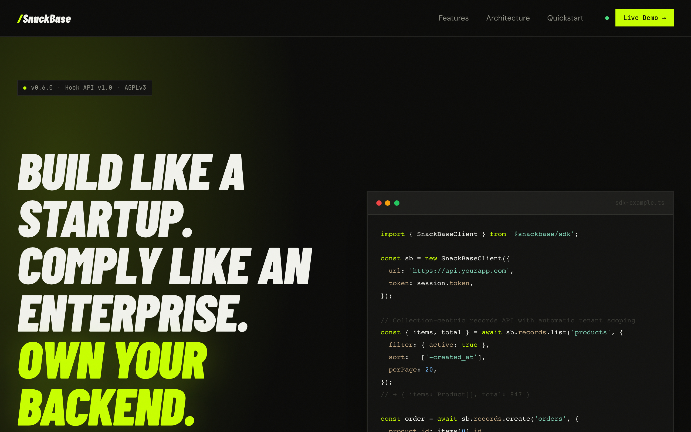Click the '@snackbase/sdk' import string
The image size is (691, 432).
click(x=542, y=234)
